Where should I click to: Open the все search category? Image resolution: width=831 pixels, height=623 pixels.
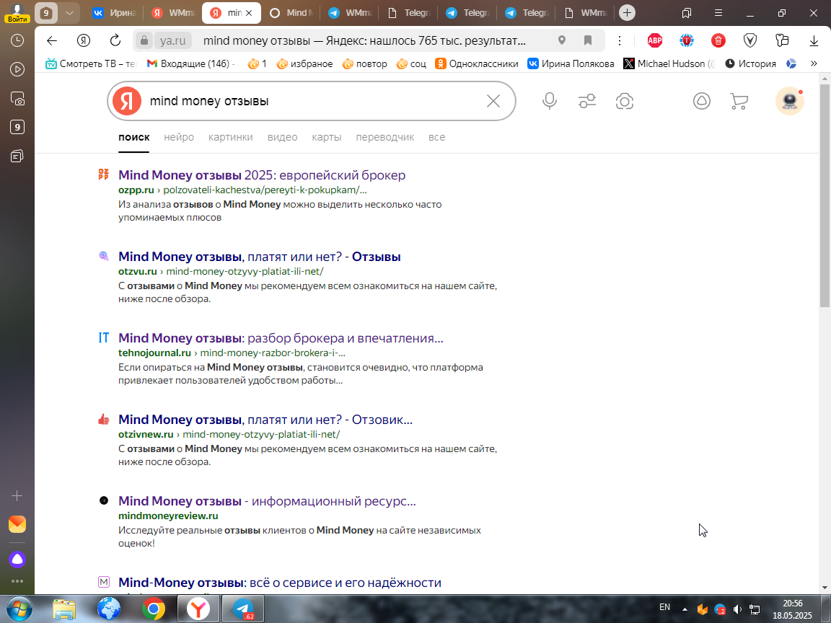point(436,137)
